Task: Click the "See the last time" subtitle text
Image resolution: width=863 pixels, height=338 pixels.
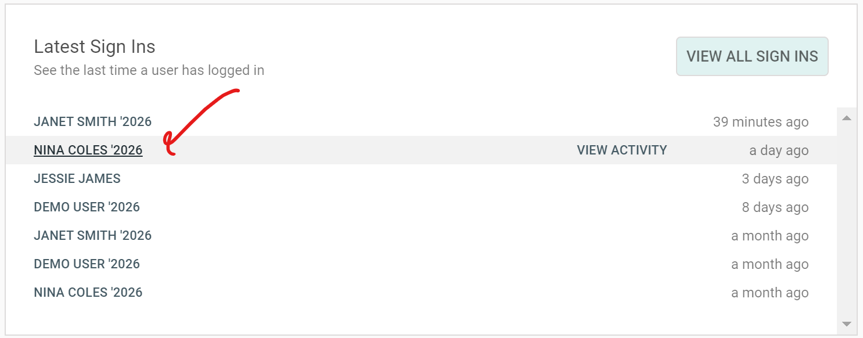Action: tap(149, 71)
